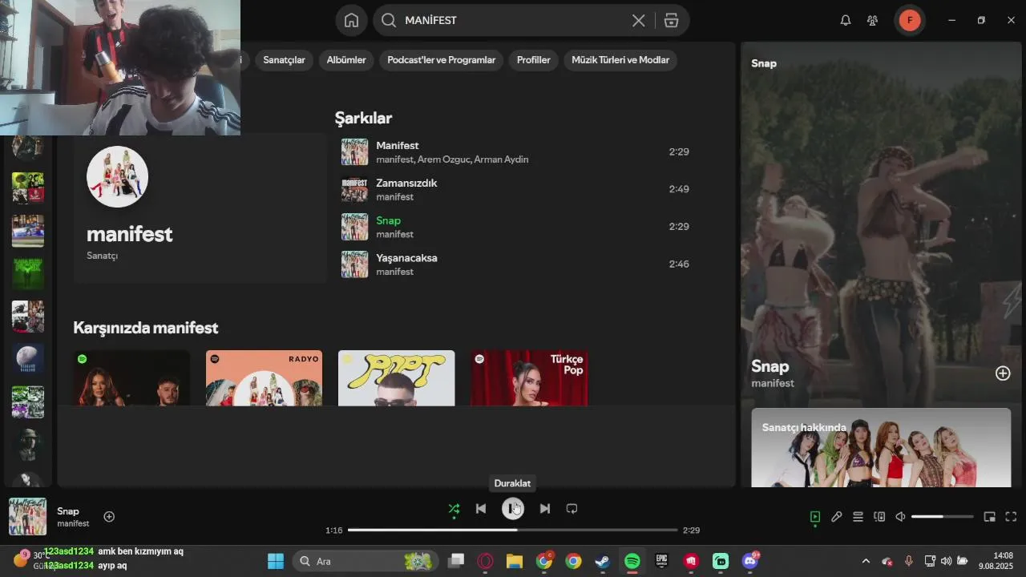
Task: Open Discord from taskbar
Action: (x=750, y=561)
